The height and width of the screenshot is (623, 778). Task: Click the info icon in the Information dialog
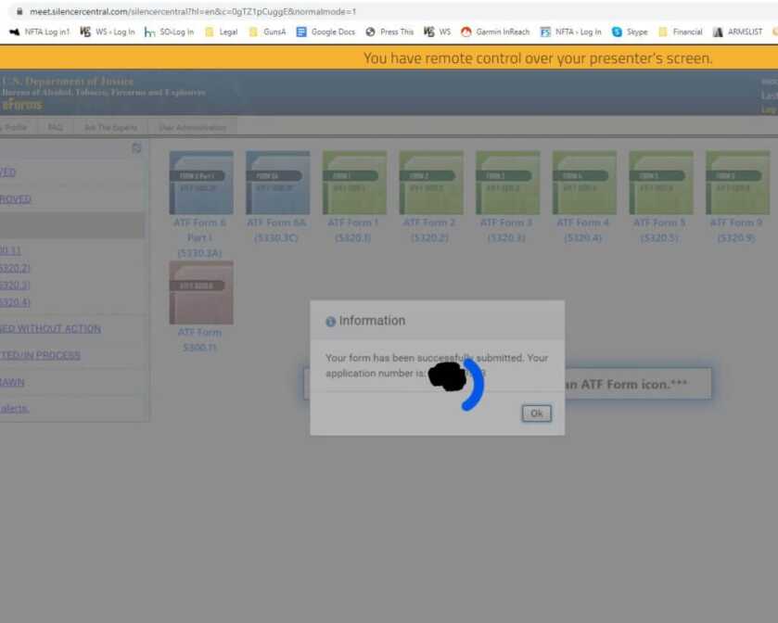point(332,321)
